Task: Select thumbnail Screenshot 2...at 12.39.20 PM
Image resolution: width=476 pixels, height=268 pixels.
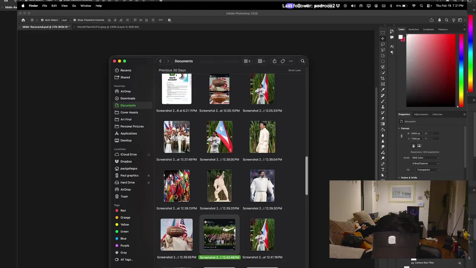Action: pyautogui.click(x=219, y=186)
